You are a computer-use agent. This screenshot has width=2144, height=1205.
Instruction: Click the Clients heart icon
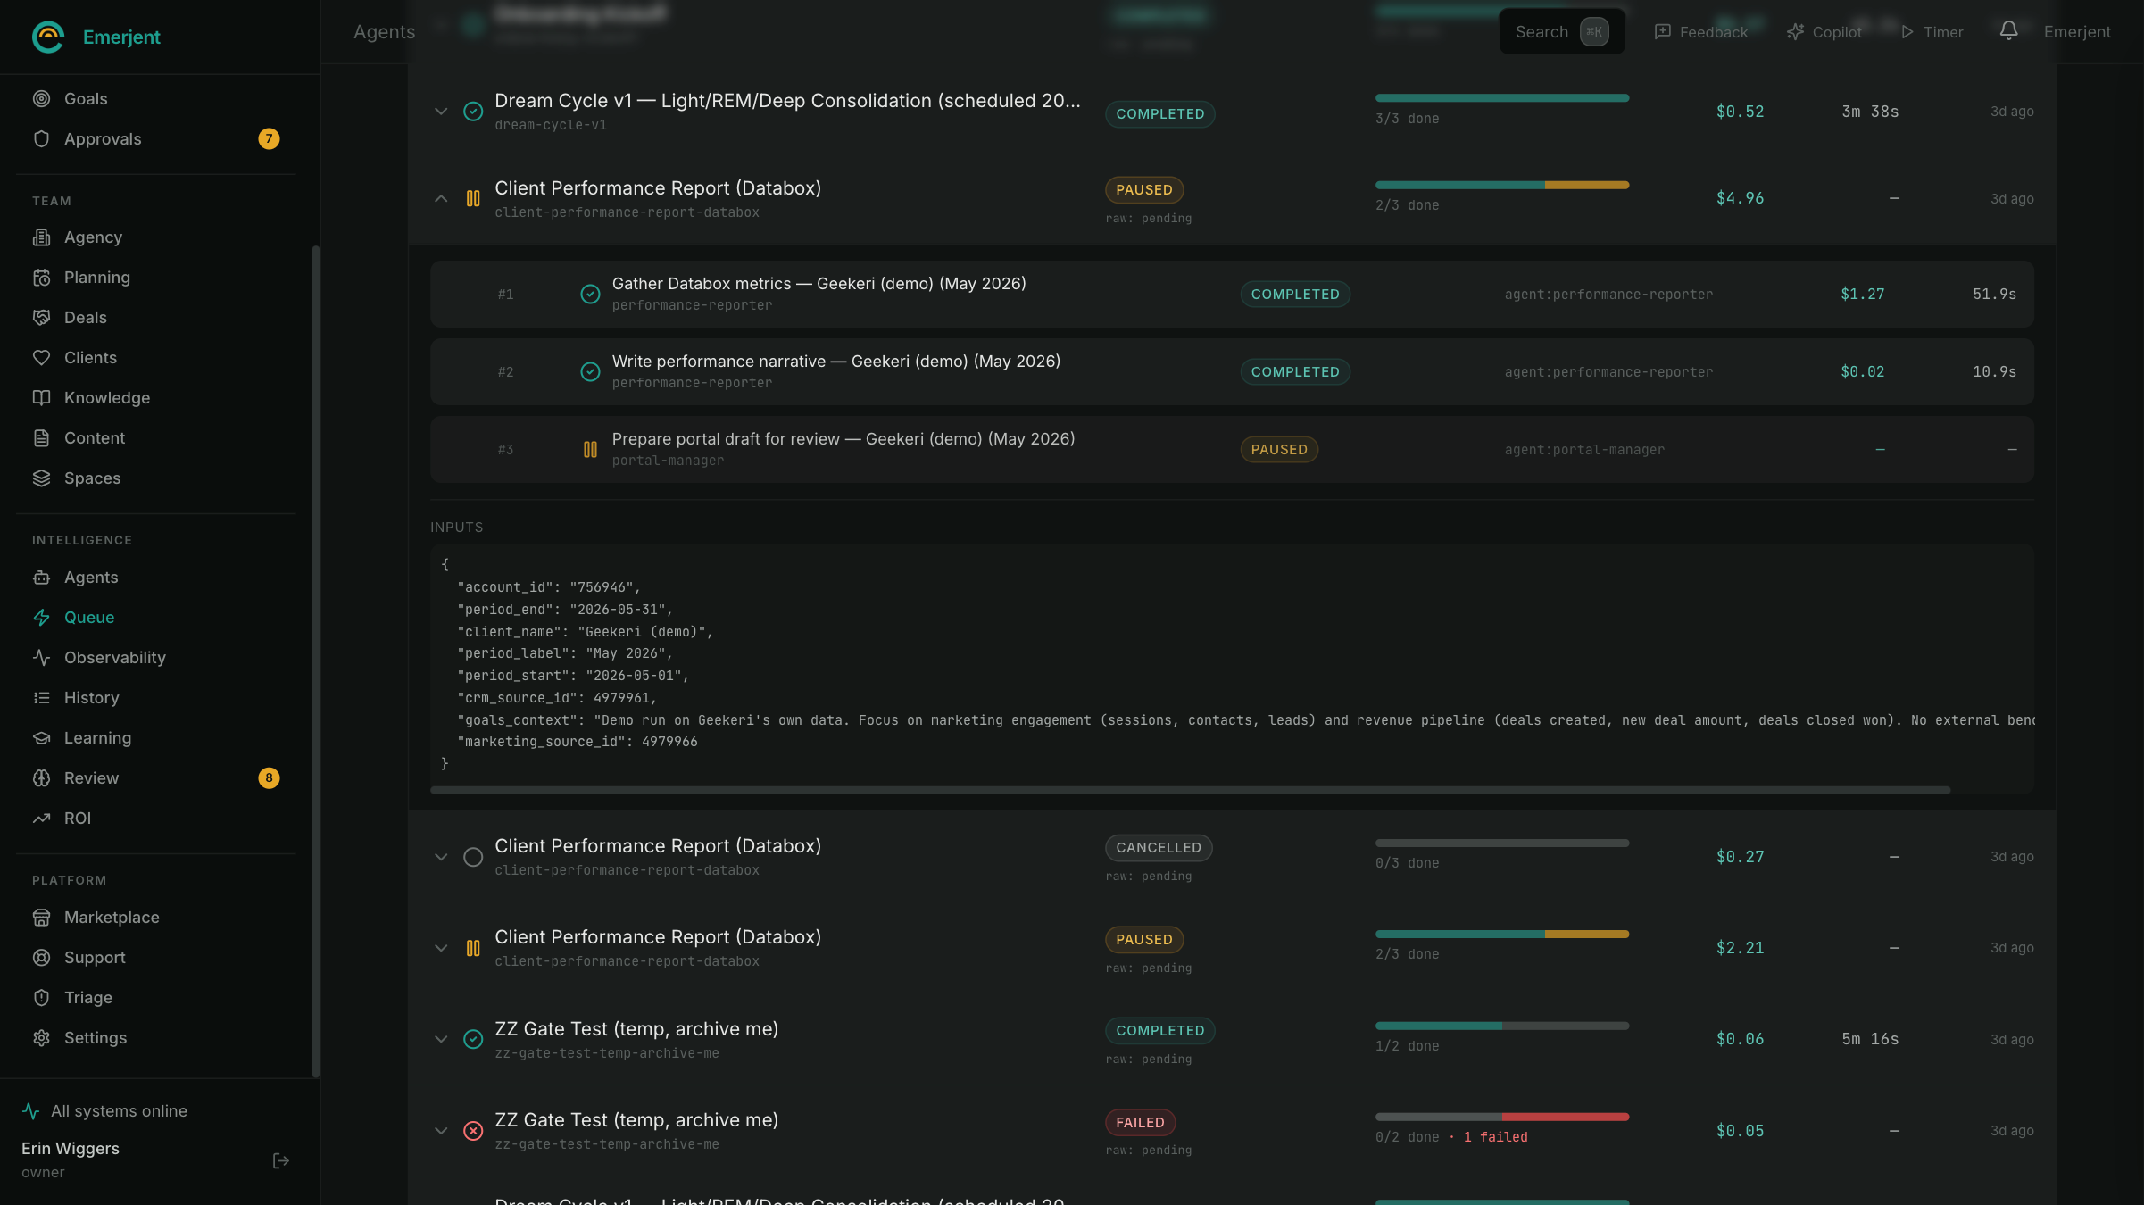point(42,357)
